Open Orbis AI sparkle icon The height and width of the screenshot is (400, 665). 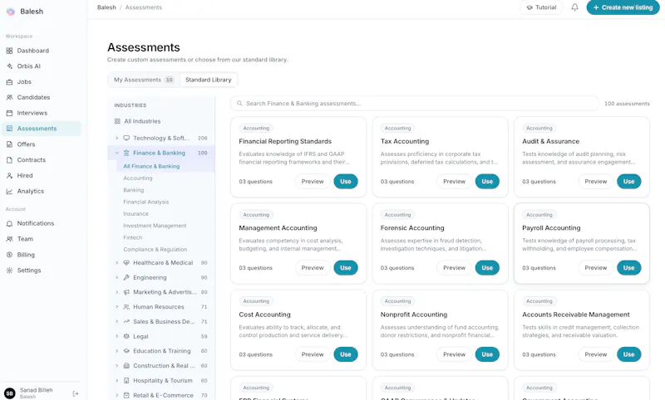click(x=9, y=66)
